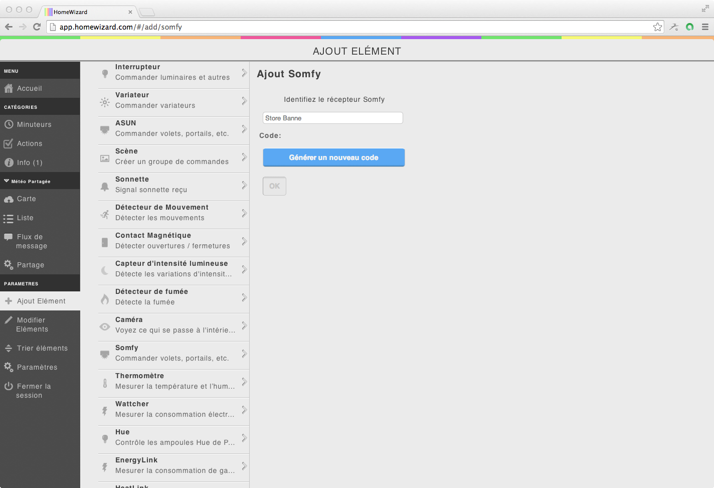The image size is (714, 488).
Task: Click the EnergyLink lightning icon
Action: point(105,467)
